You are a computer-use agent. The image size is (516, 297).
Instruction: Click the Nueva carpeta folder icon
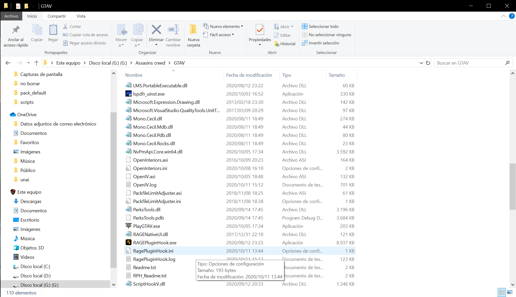tap(193, 30)
